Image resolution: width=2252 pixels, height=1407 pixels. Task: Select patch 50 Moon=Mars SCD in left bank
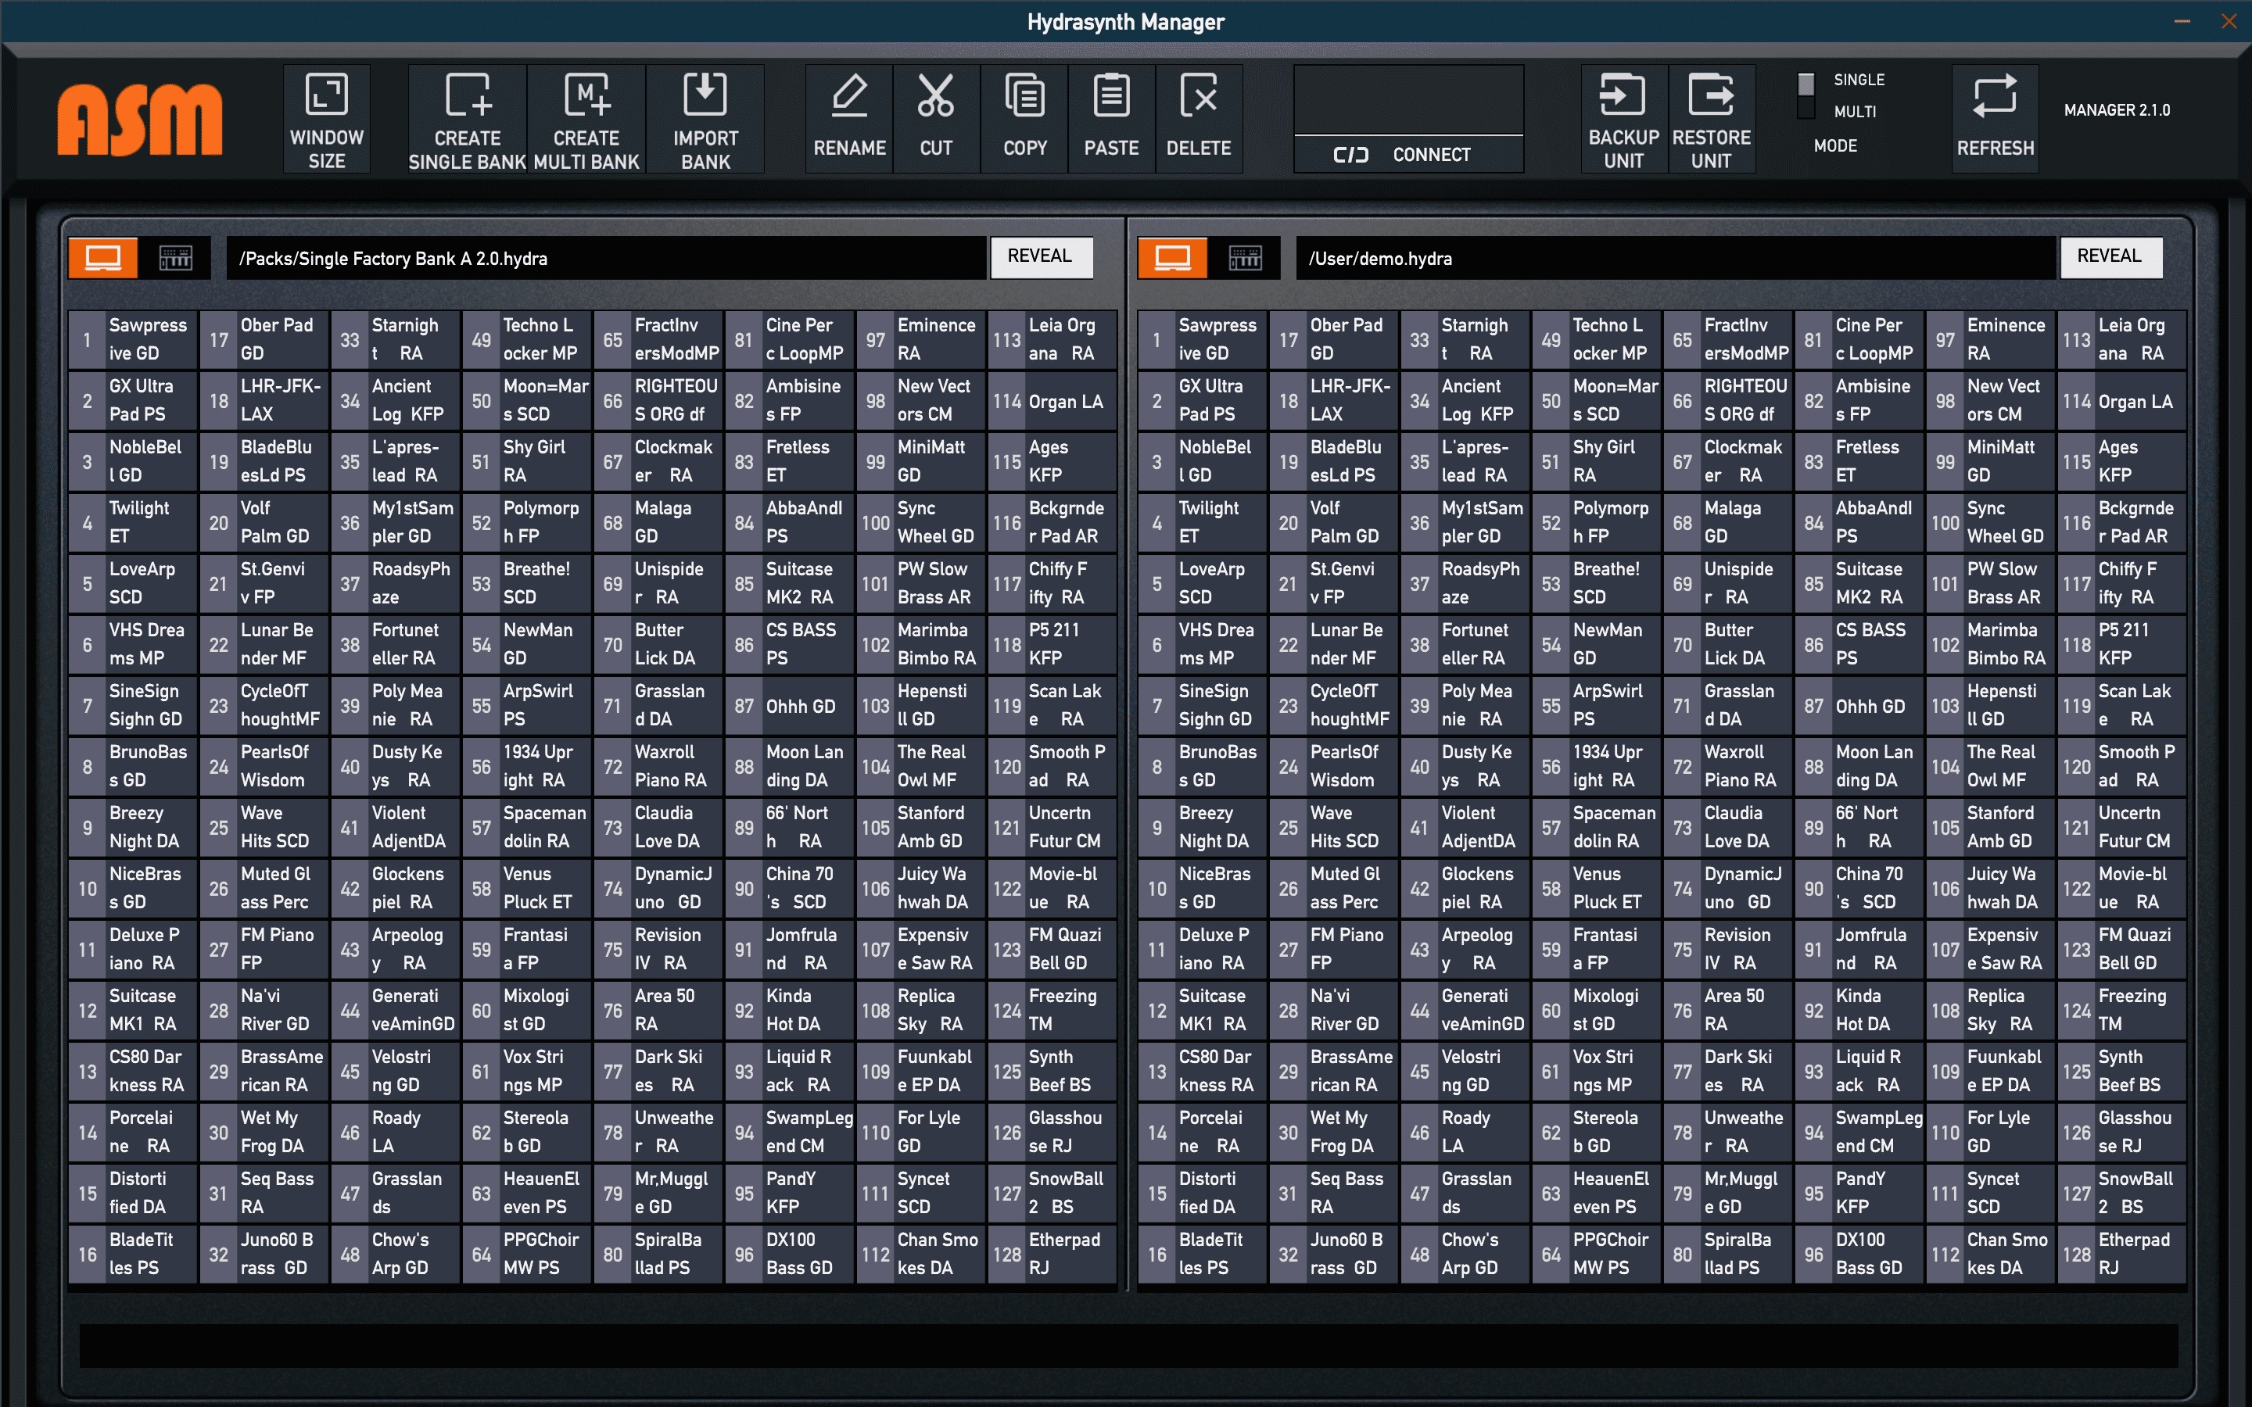click(x=527, y=400)
